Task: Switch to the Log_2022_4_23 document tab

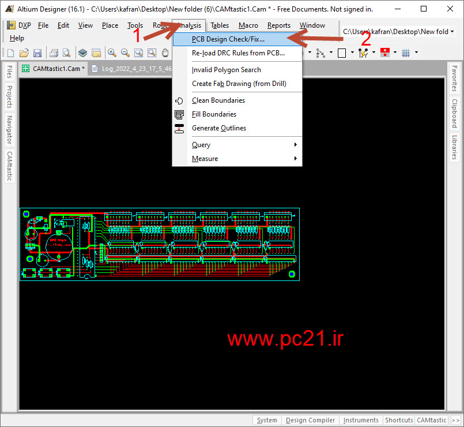Action: (131, 69)
